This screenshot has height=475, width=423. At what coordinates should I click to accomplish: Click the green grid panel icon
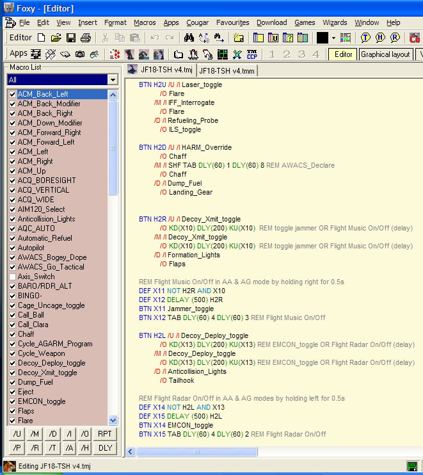tap(223, 54)
